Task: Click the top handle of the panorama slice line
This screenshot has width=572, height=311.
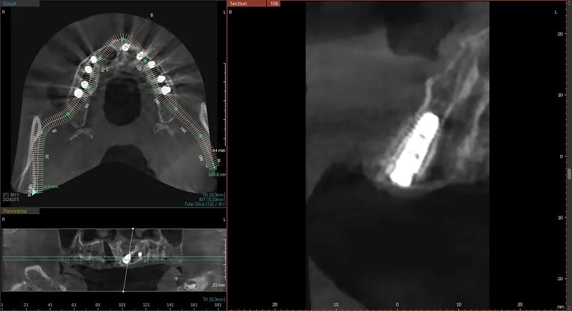Action: click(x=133, y=229)
